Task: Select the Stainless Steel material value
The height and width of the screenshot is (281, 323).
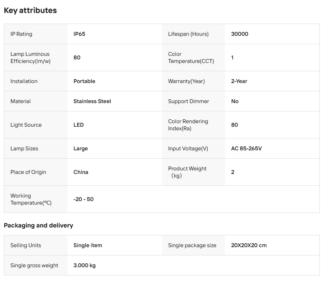Action: click(92, 101)
